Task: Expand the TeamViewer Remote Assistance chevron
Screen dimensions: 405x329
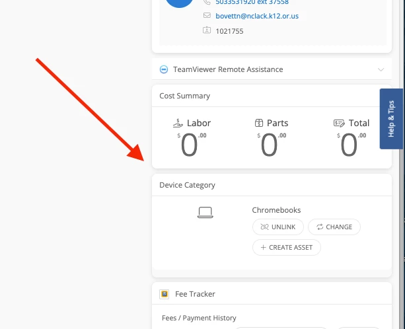Action: 381,69
